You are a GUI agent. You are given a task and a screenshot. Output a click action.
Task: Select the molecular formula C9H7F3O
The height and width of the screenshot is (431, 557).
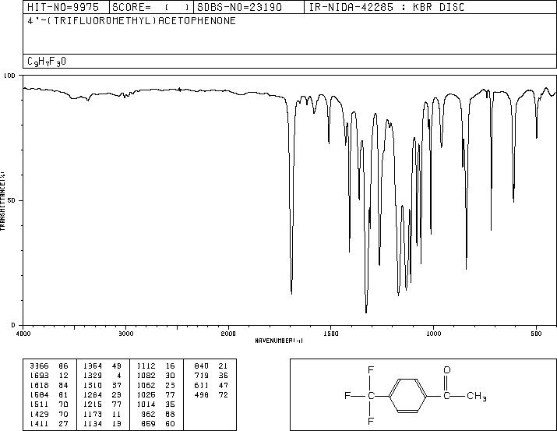(x=47, y=62)
